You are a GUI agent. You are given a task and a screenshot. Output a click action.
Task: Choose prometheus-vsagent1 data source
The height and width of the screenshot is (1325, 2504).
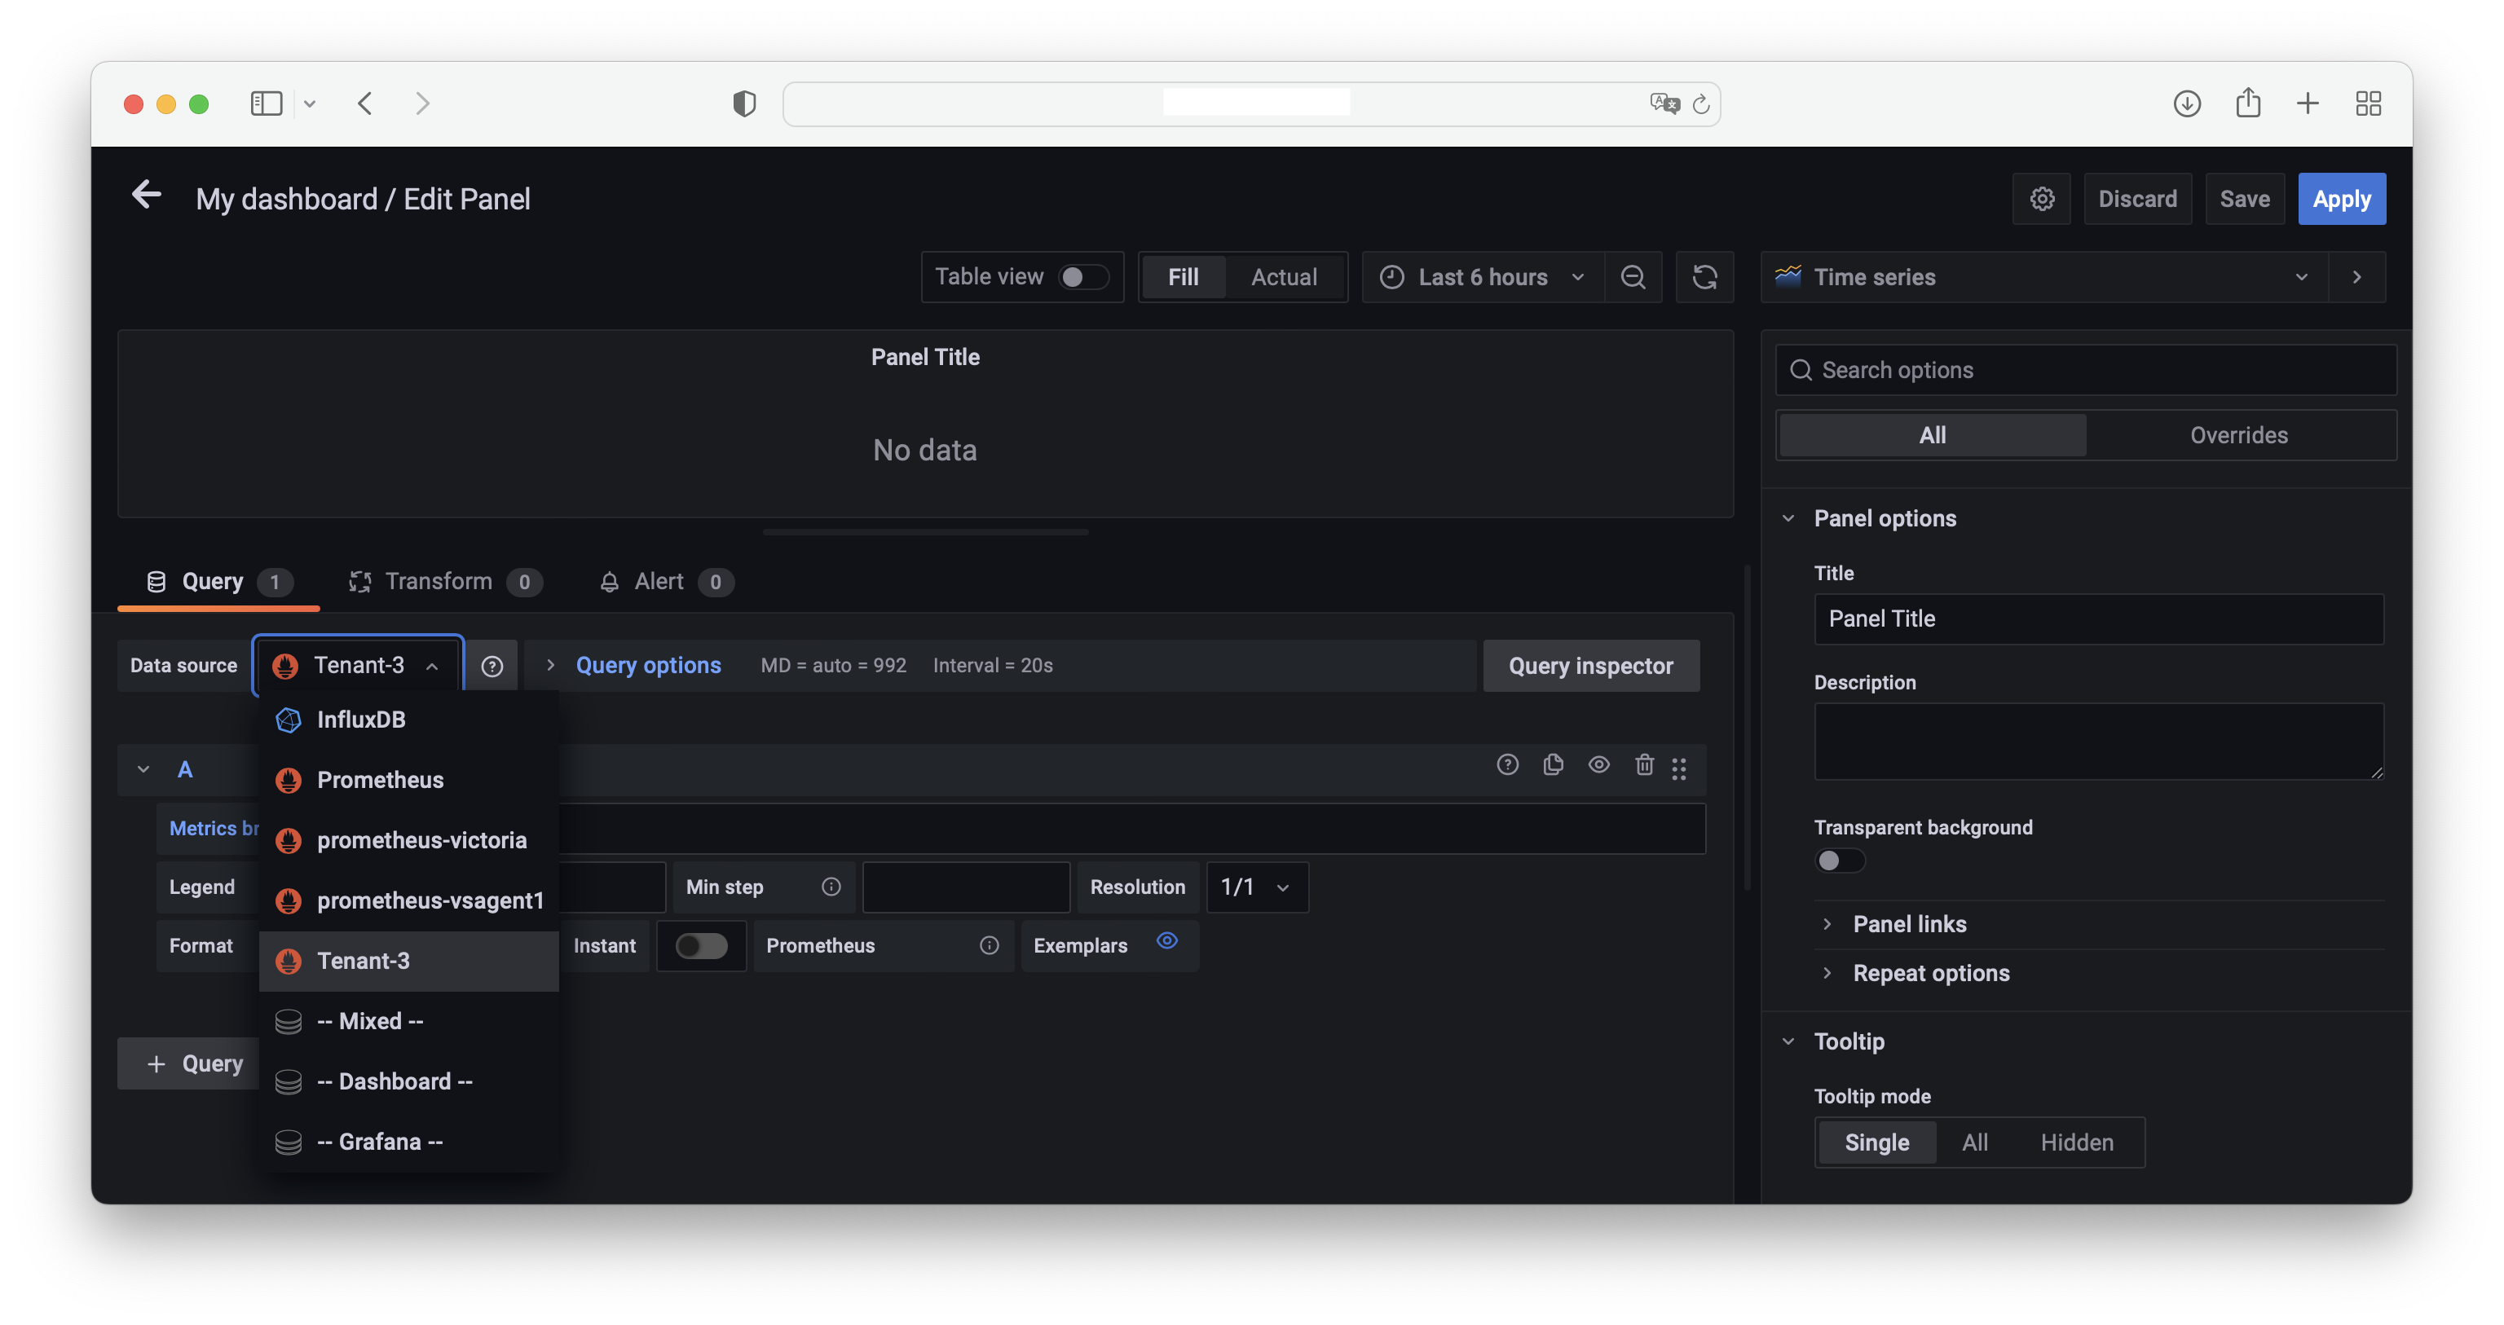pyautogui.click(x=408, y=900)
